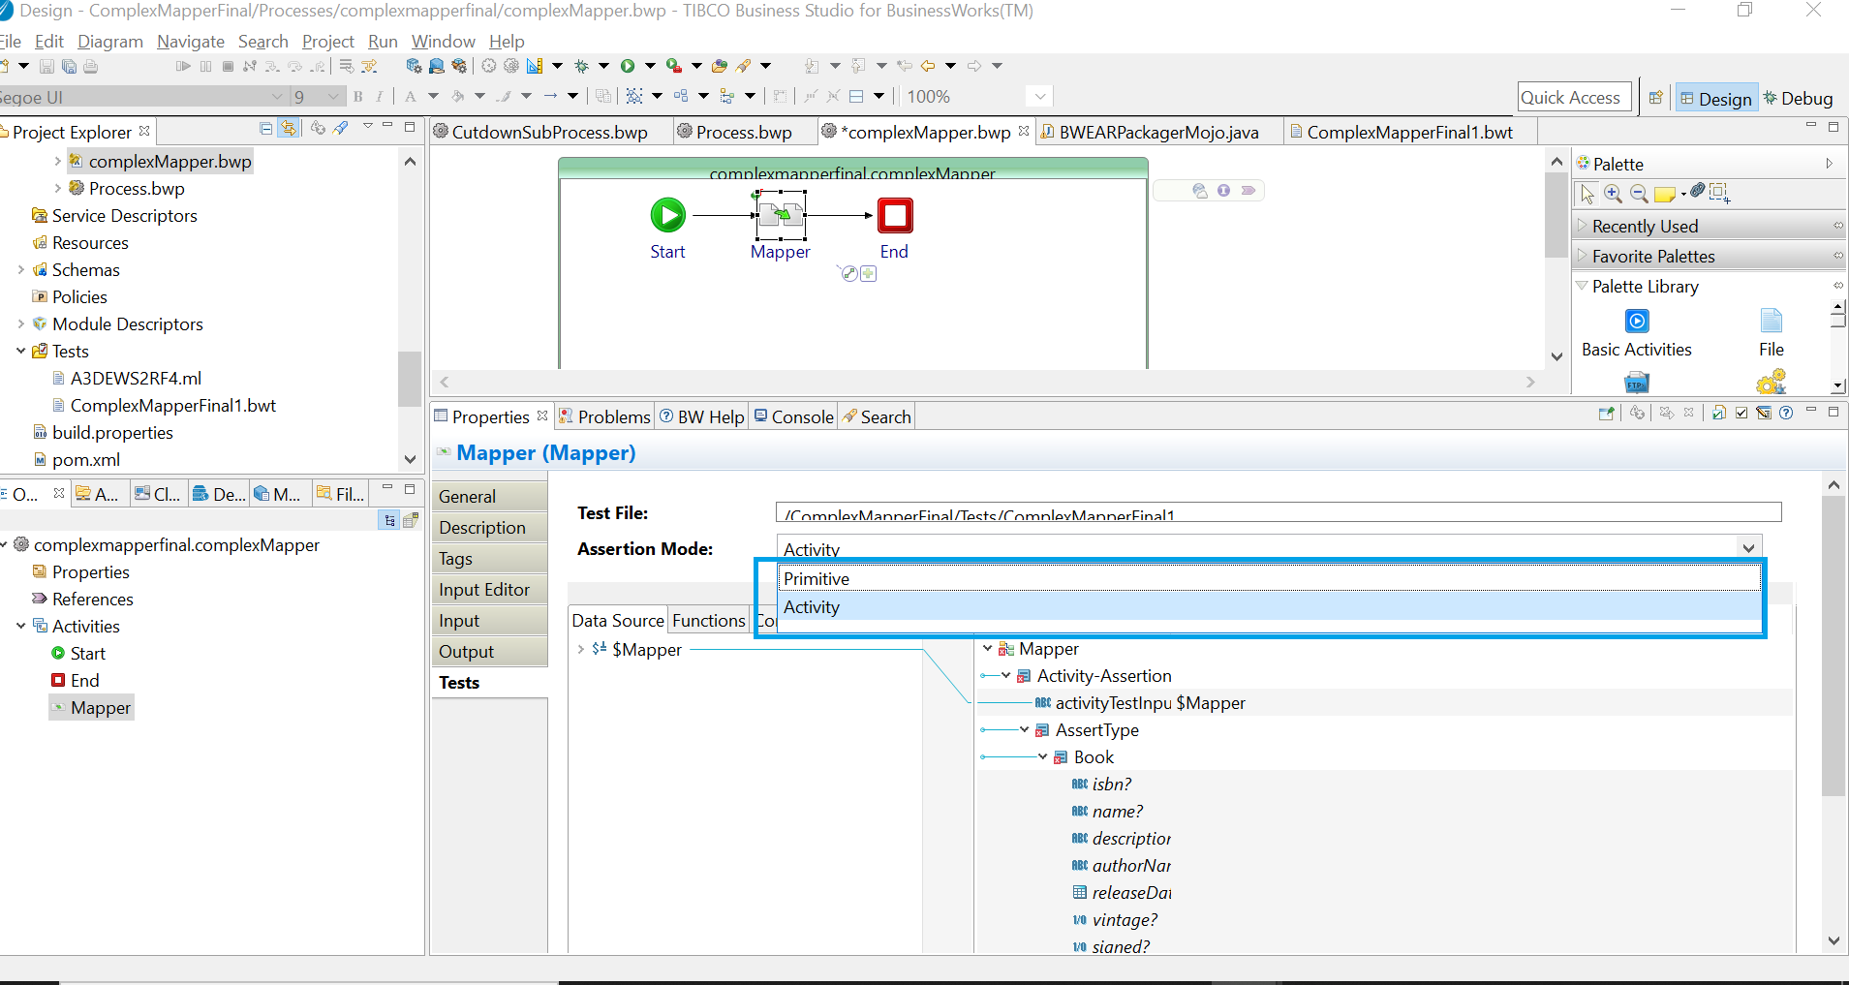The width and height of the screenshot is (1849, 985).
Task: Select the chain link connection tool
Action: tap(1697, 192)
